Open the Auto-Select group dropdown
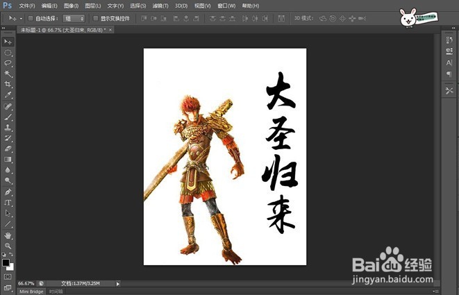 74,19
